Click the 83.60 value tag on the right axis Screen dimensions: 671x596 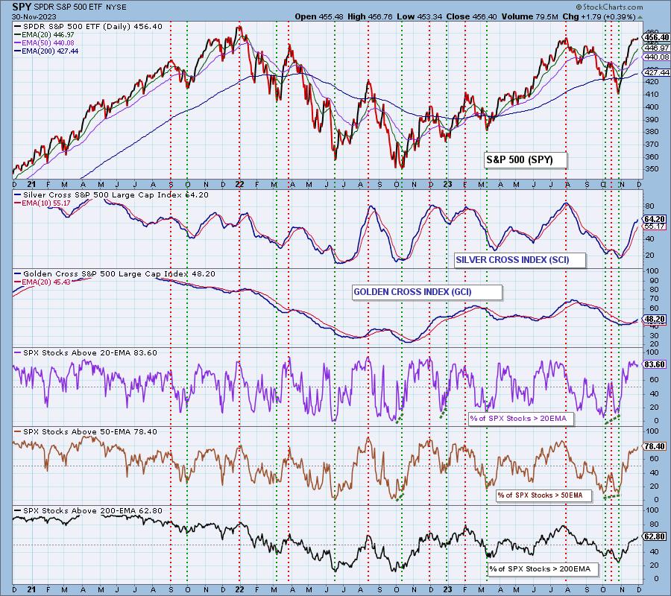pyautogui.click(x=655, y=364)
